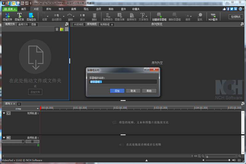The width and height of the screenshot is (246, 164).
Task: Open the NCH套件 toolbar icon
Action: click(x=213, y=15)
